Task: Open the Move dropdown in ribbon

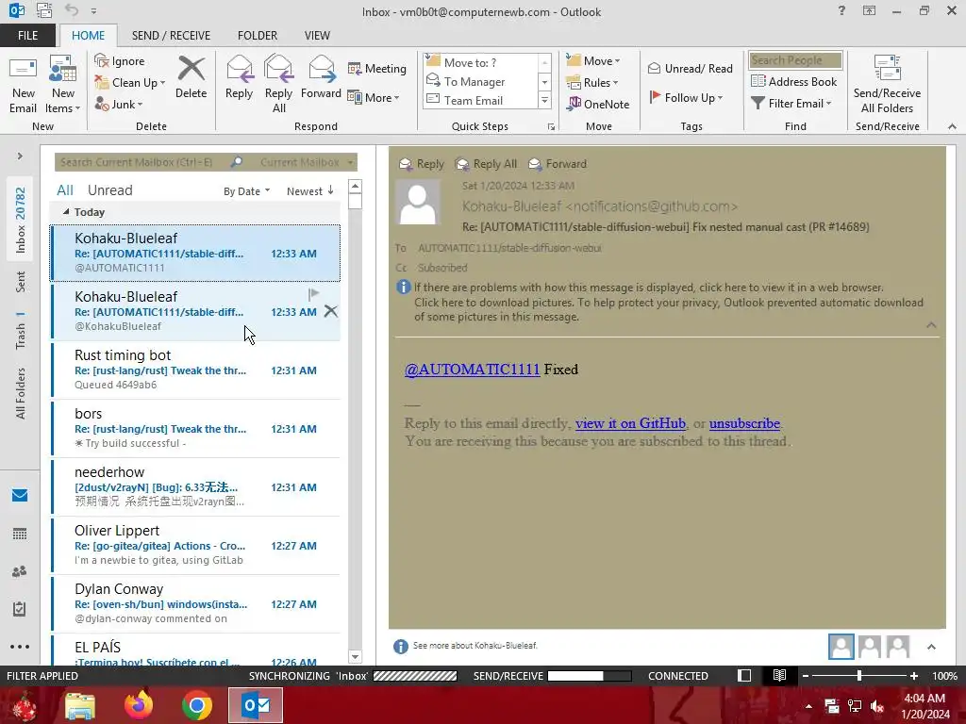Action: point(593,60)
